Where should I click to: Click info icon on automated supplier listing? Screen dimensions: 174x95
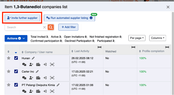(91, 18)
